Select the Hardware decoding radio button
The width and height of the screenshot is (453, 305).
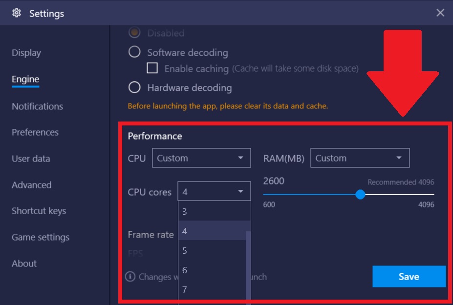[134, 87]
